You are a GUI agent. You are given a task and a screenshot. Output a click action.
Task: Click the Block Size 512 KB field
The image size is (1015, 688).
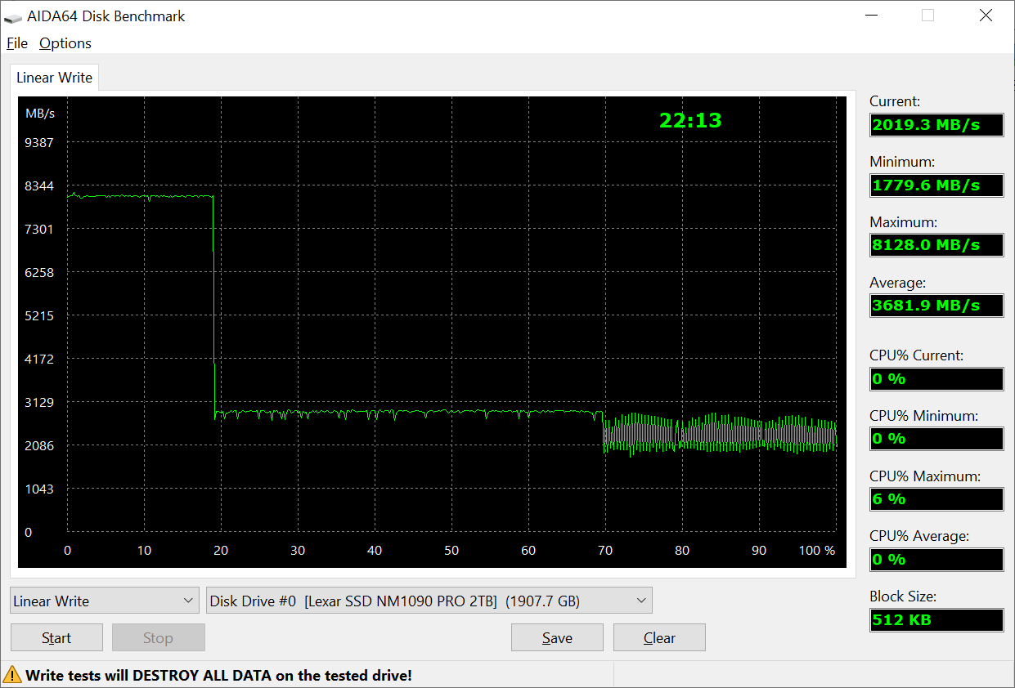[936, 619]
